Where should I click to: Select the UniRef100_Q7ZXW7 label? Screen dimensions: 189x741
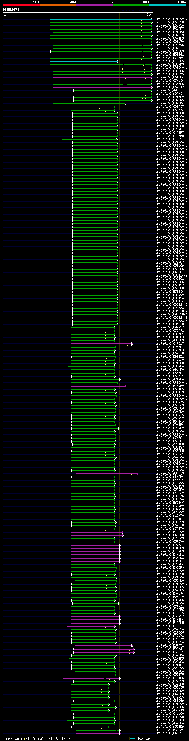[x=170, y=263]
